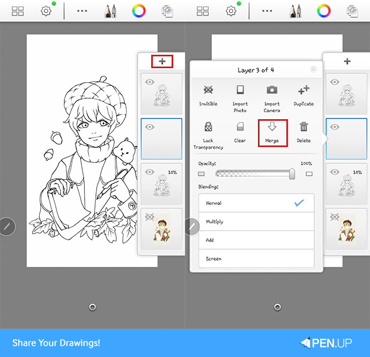Choose Import Camera for the layer
Viewport: 370px width, 357px height.
pos(272,99)
